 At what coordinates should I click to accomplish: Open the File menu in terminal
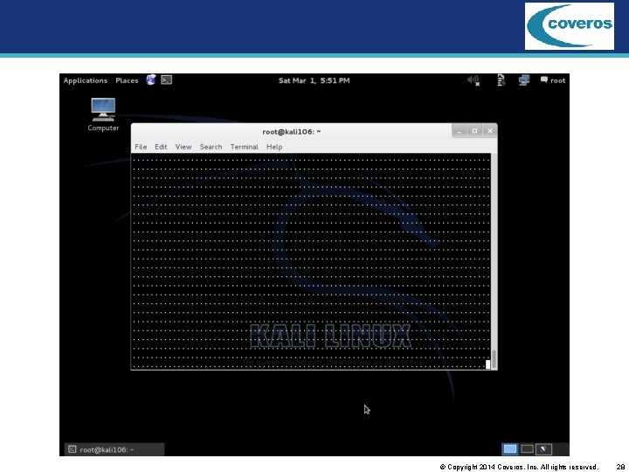click(x=141, y=147)
